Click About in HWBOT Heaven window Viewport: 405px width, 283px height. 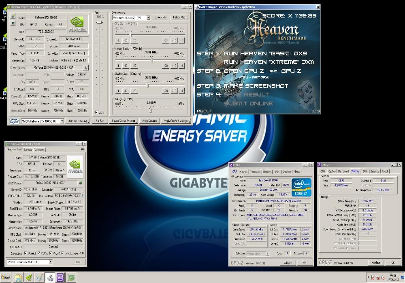click(x=204, y=111)
